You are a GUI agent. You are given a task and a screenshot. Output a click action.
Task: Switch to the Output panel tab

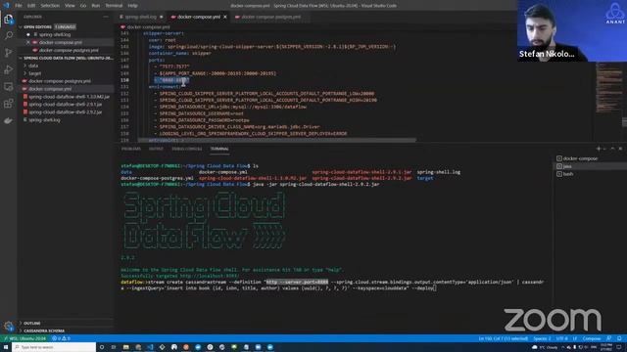tap(156, 149)
